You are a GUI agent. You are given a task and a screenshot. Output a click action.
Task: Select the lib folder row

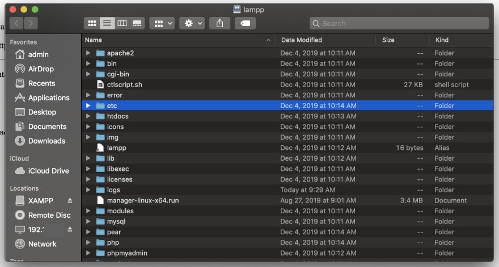pos(287,158)
